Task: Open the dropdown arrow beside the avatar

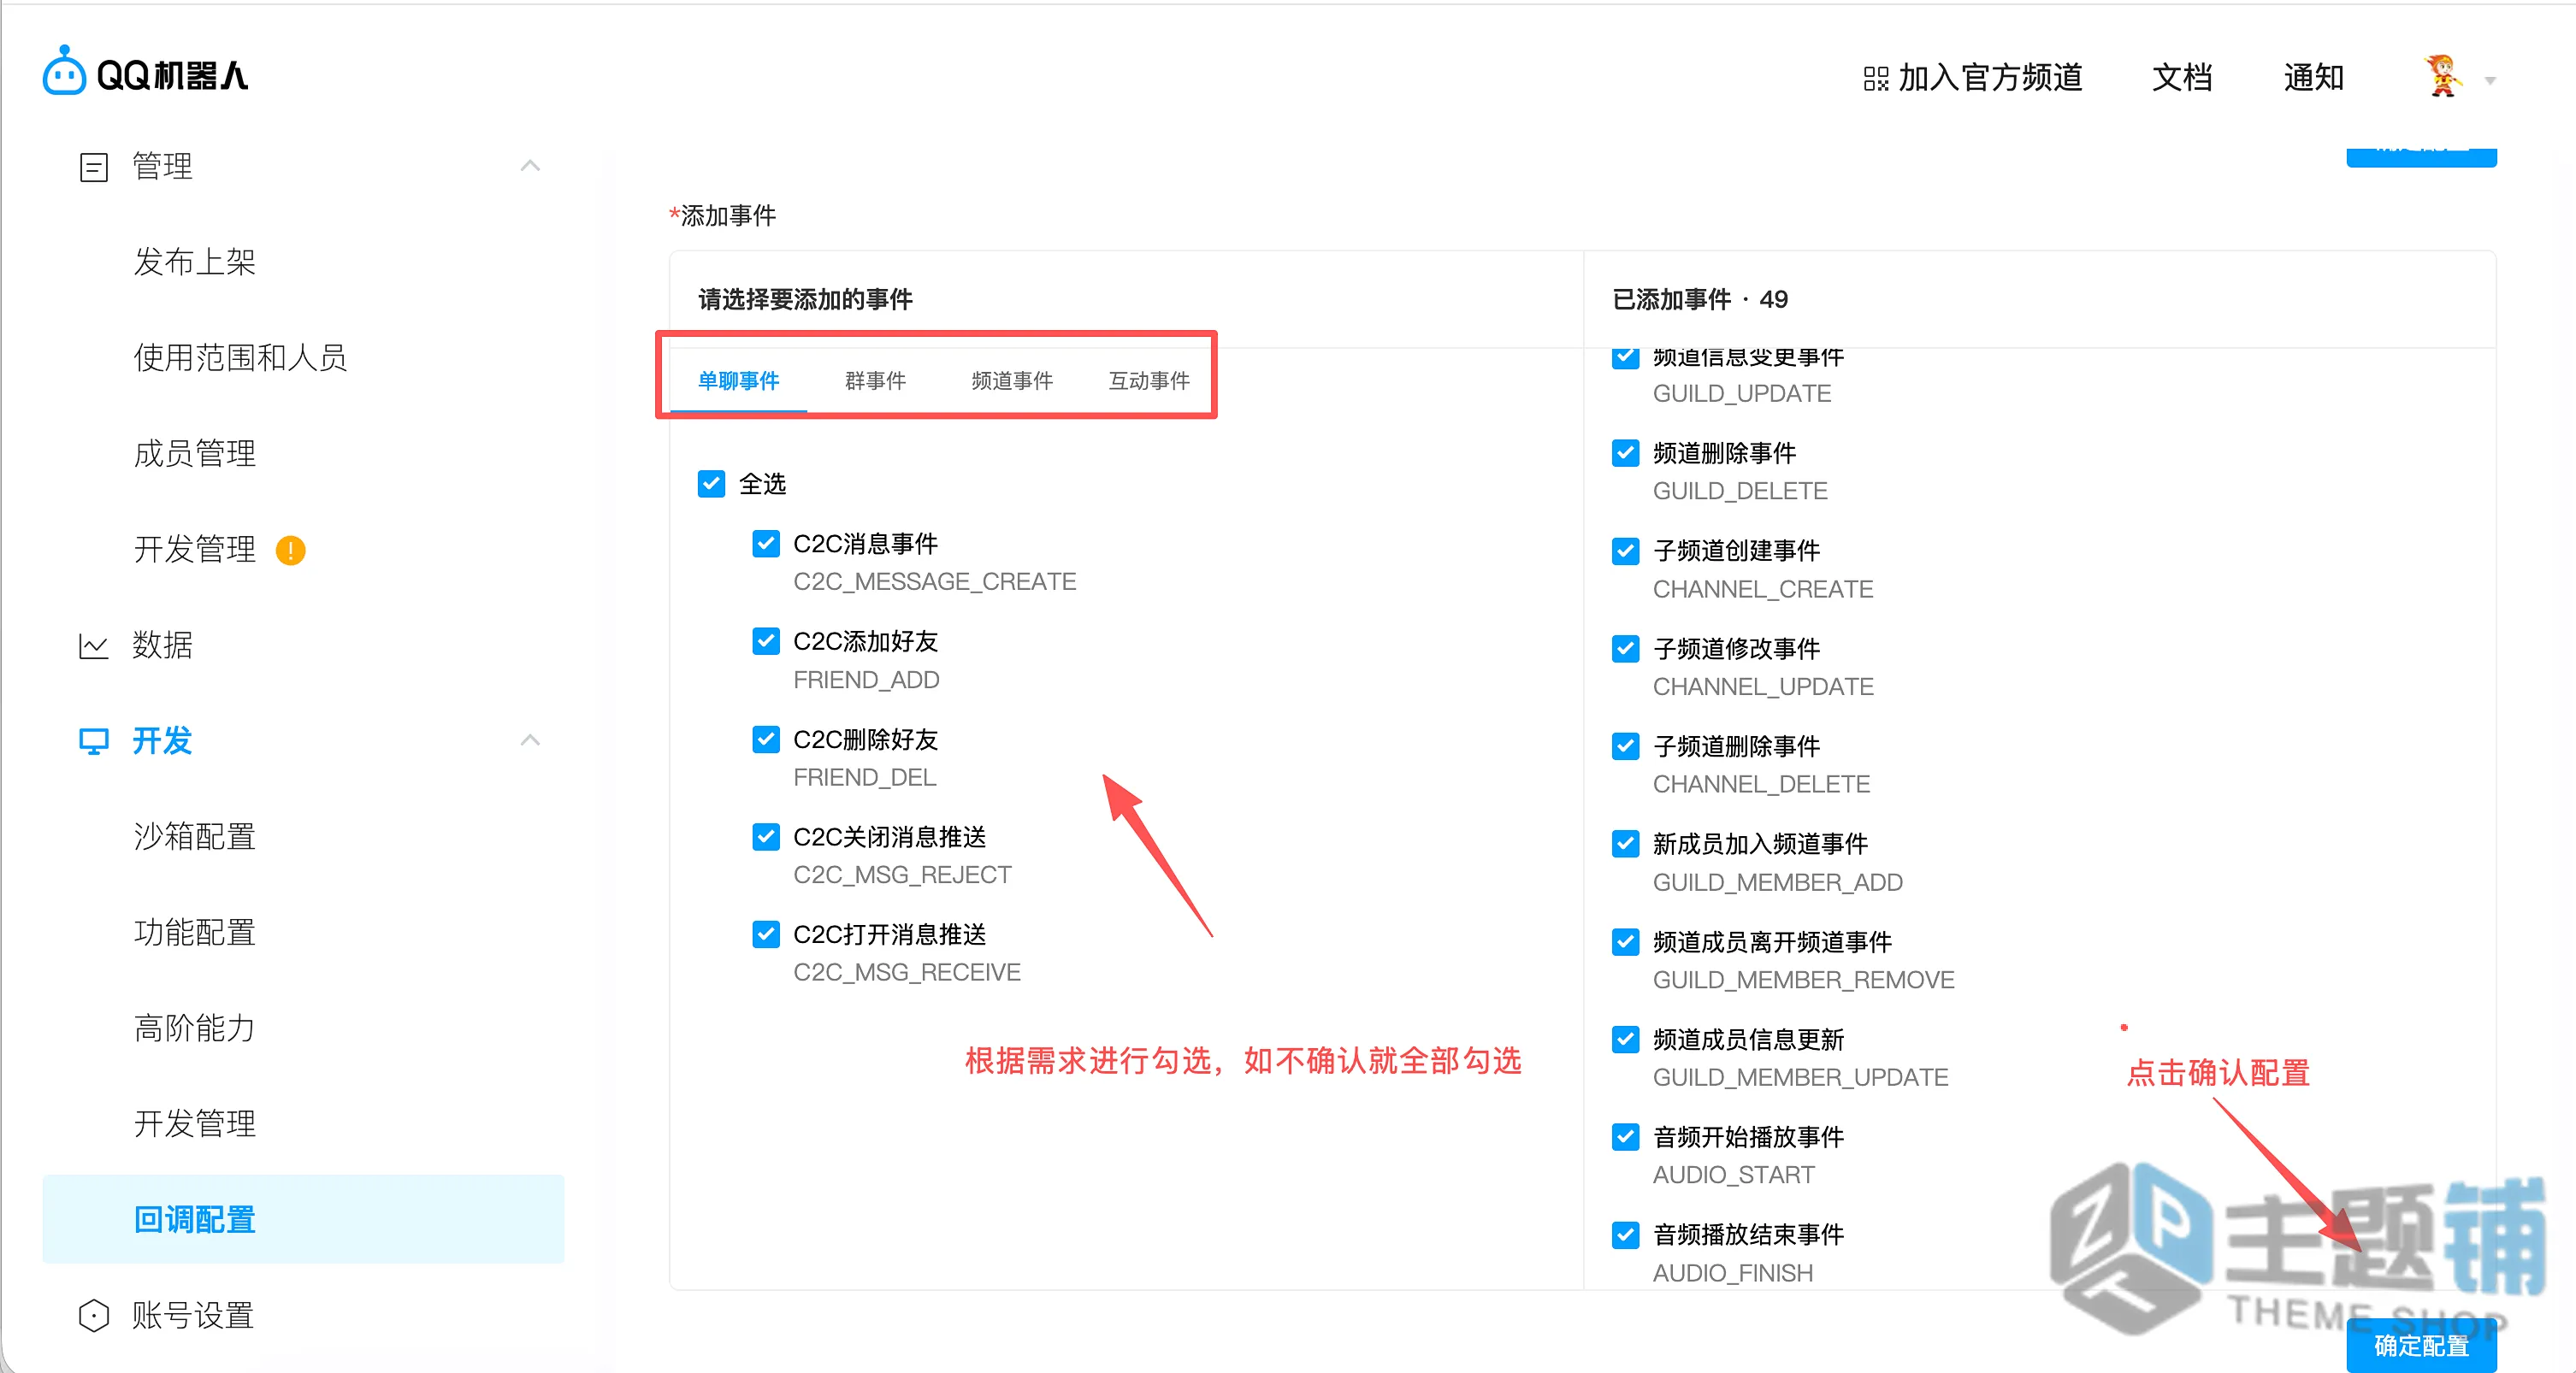Action: coord(2490,81)
